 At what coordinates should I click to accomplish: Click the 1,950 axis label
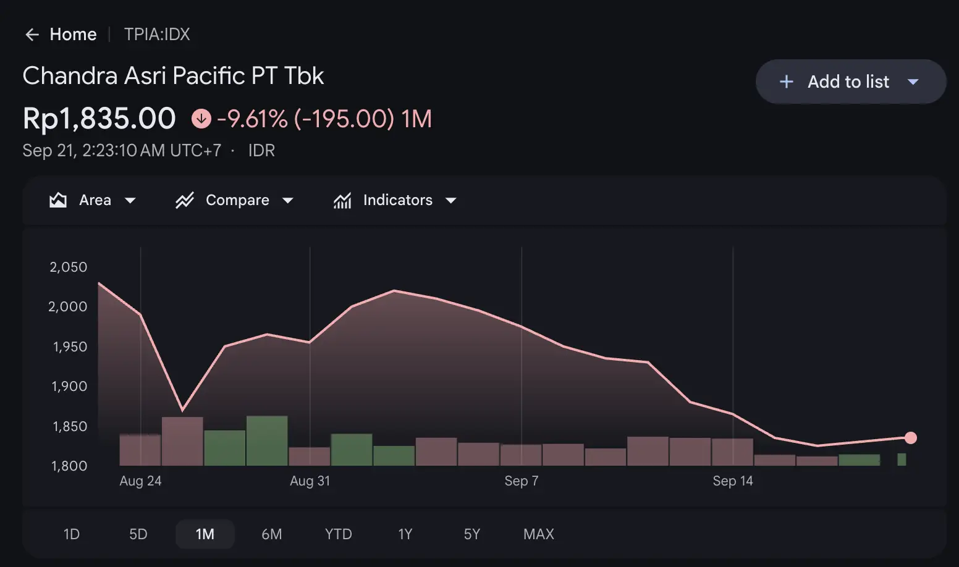click(70, 346)
